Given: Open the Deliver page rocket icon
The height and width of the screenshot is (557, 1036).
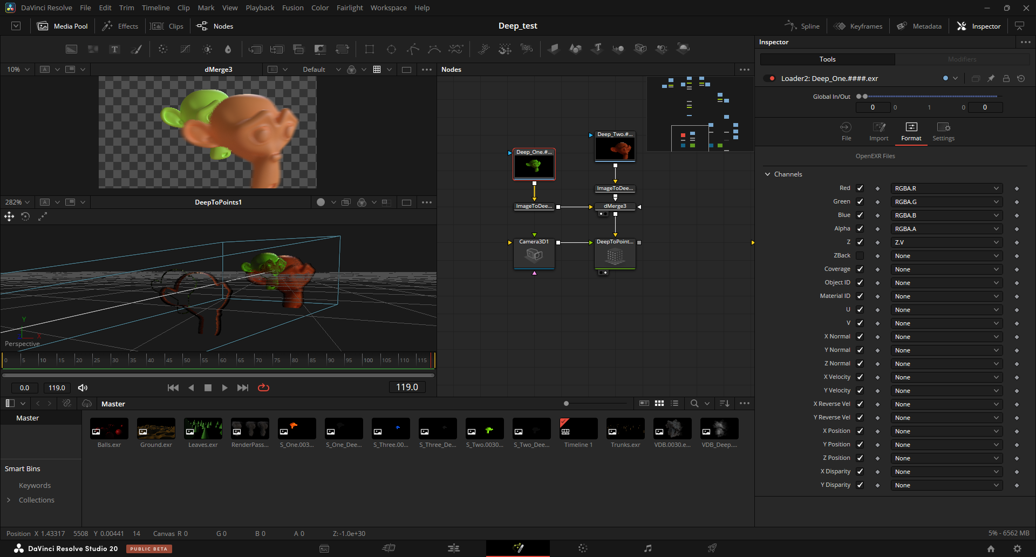Looking at the screenshot, I should [712, 548].
